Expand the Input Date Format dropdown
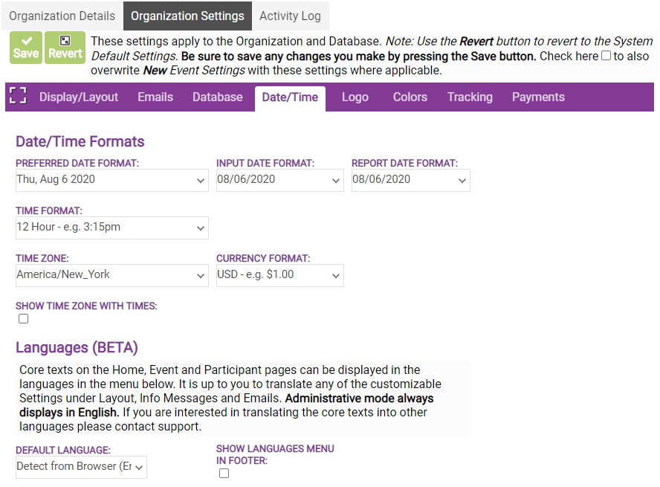The width and height of the screenshot is (660, 487). tap(279, 180)
